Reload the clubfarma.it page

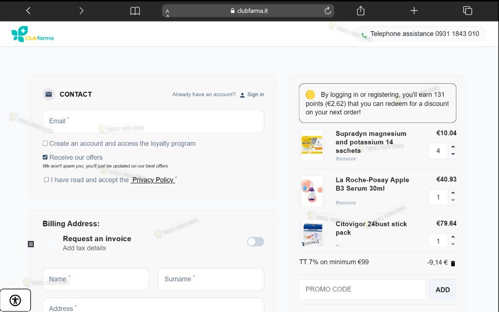click(x=328, y=11)
